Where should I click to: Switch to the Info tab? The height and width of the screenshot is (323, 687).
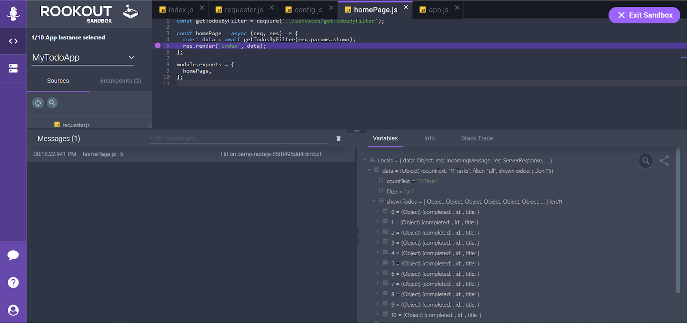coord(429,138)
